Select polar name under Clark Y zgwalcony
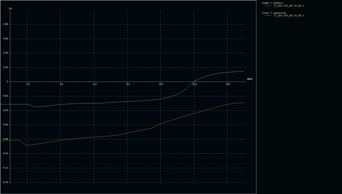This screenshot has width=342, height=194. click(x=289, y=16)
